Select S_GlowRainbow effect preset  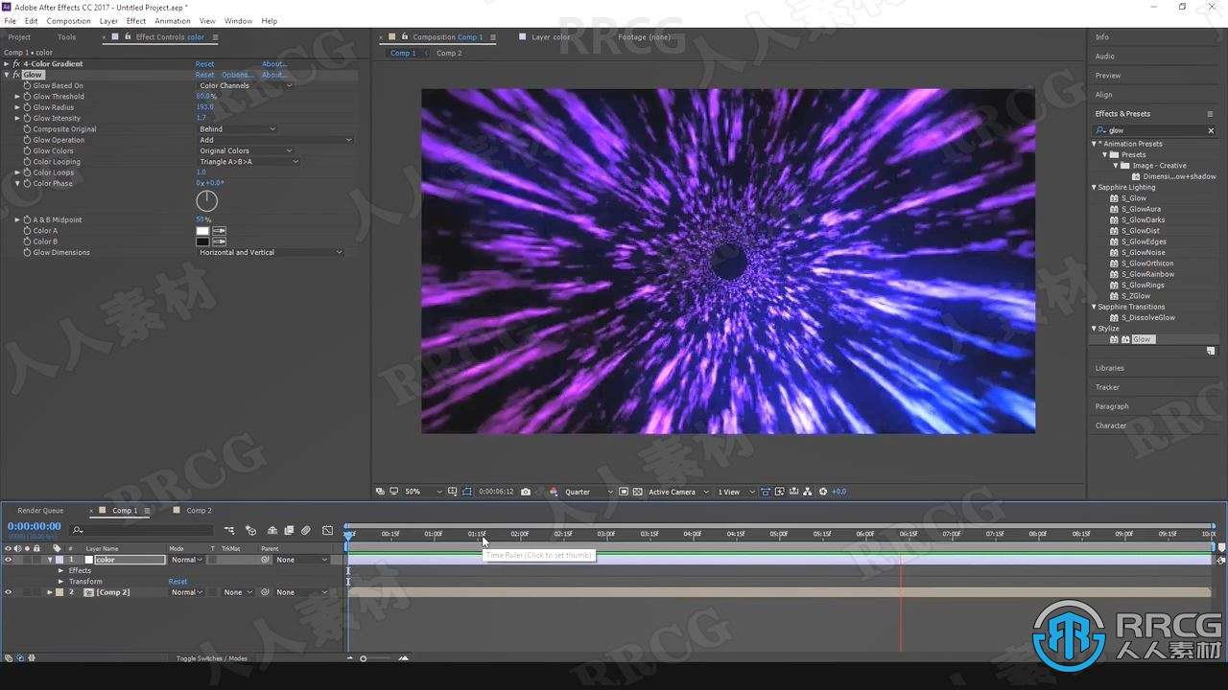coord(1147,274)
